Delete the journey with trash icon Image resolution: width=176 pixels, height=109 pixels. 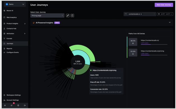click(72, 16)
